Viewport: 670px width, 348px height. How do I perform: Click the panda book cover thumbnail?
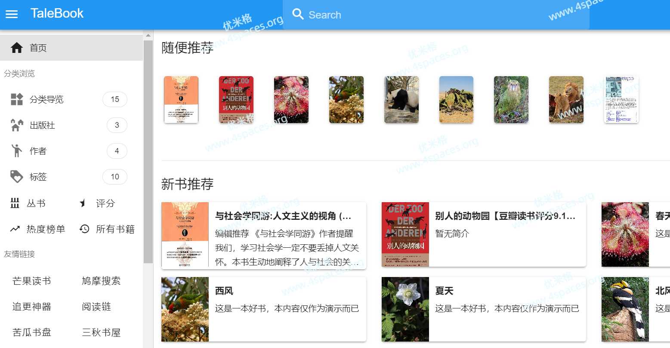pyautogui.click(x=401, y=100)
